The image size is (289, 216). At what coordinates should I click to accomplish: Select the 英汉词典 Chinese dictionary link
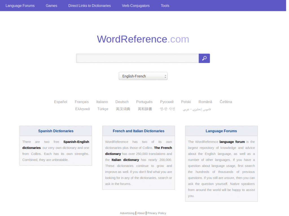pyautogui.click(x=123, y=109)
